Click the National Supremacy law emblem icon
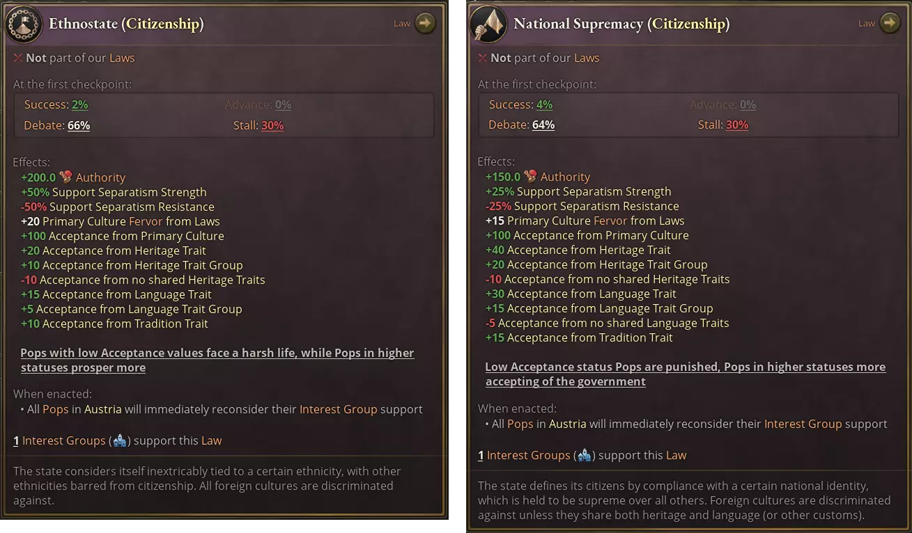 point(488,24)
